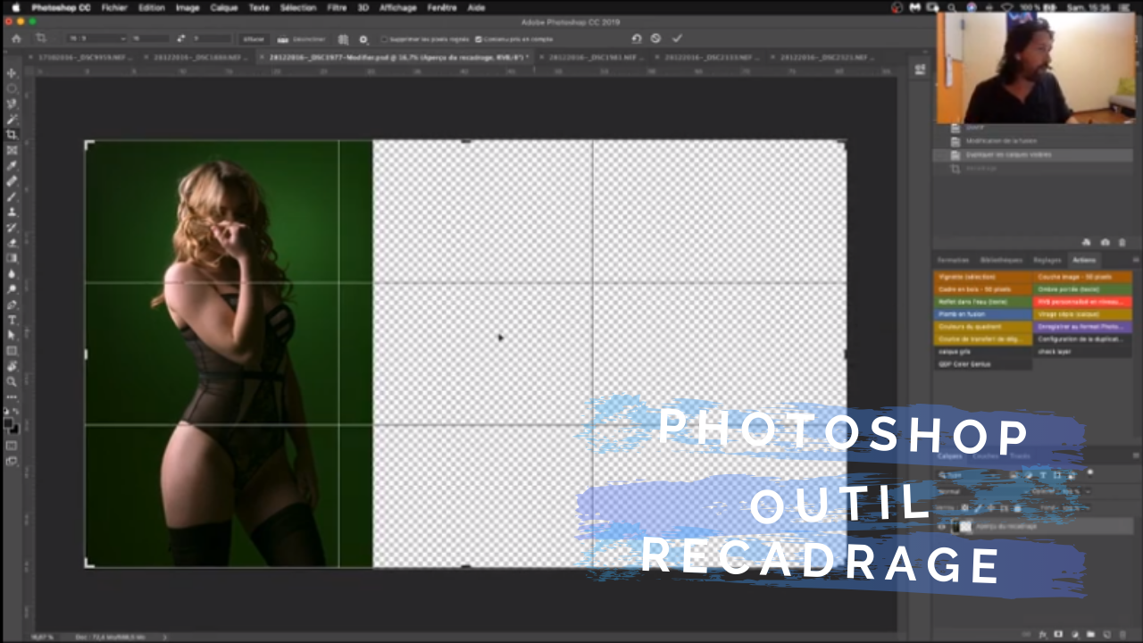Open the Filtre menu

point(337,7)
